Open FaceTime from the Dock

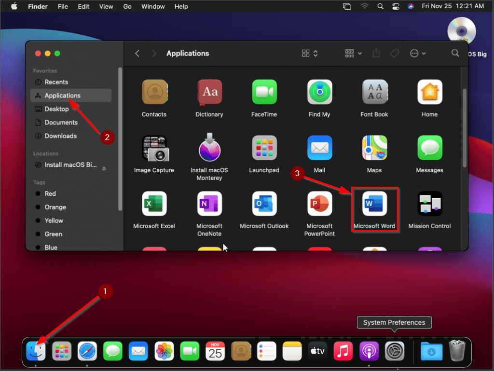190,351
